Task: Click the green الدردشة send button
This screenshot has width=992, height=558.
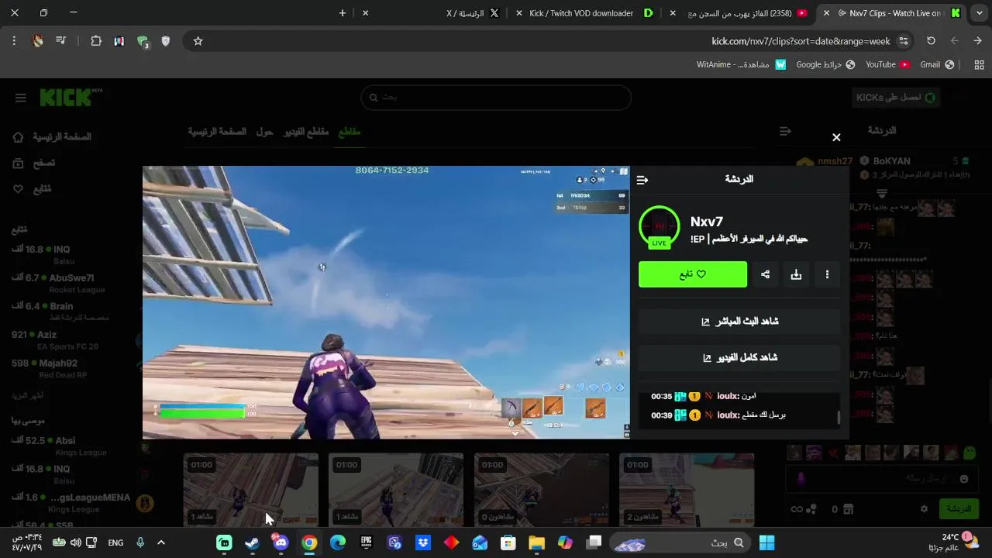Action: (959, 509)
